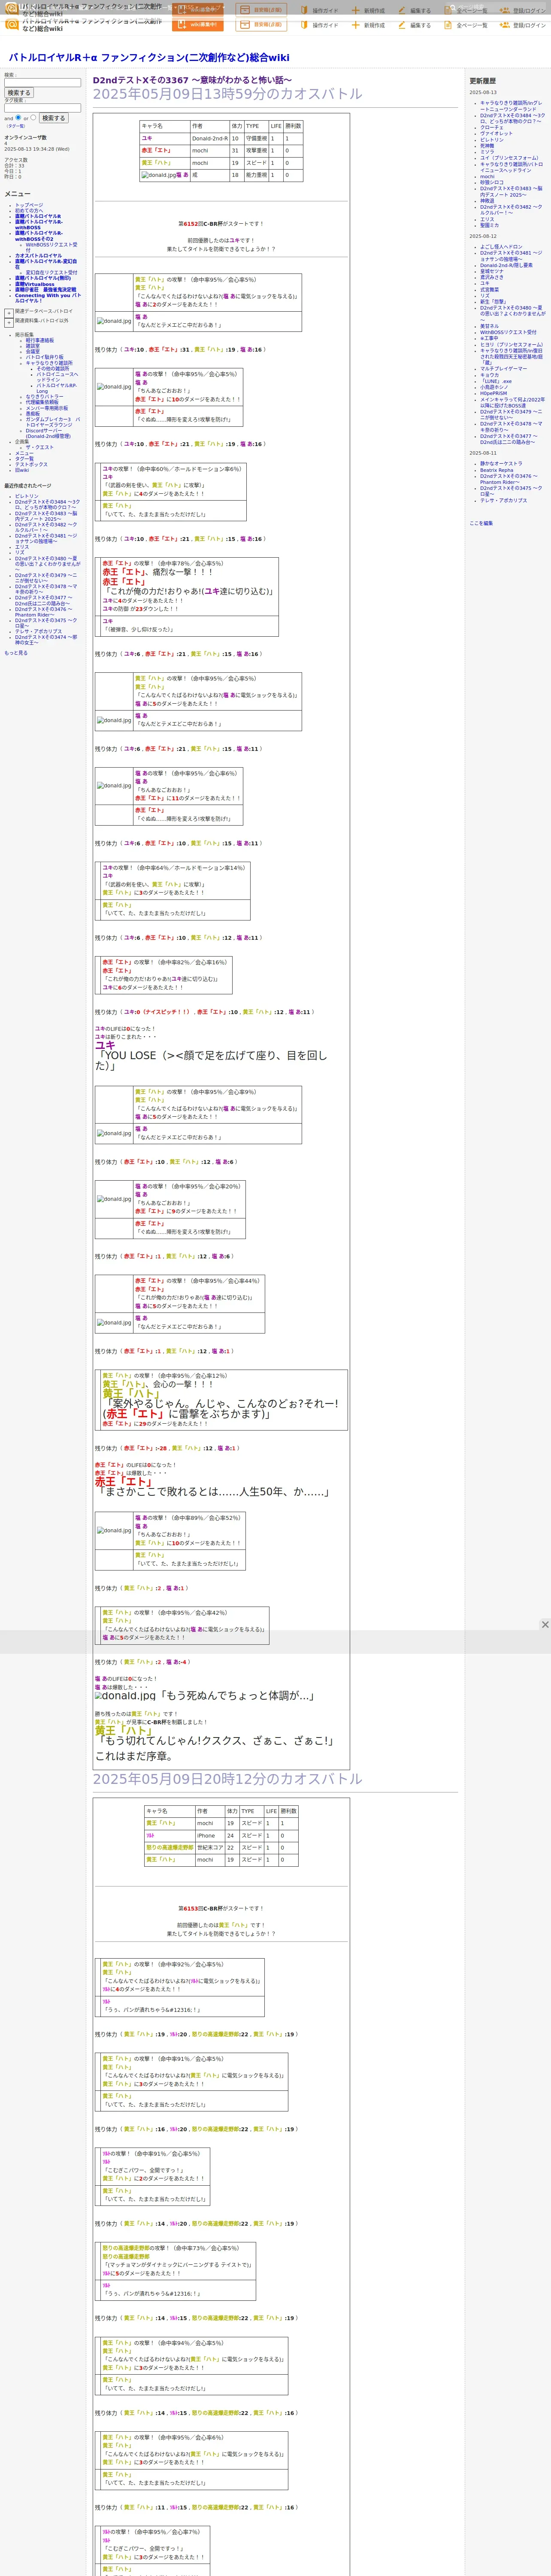
Task: Click the オンラインユーザ数 label
Action: click(x=25, y=138)
